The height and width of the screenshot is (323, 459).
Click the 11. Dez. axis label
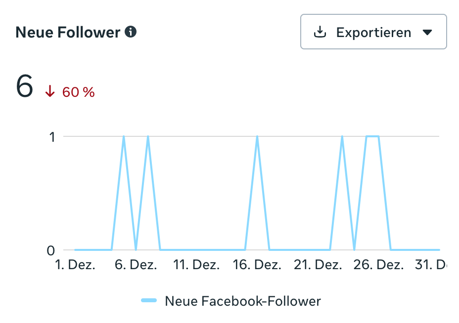coord(196,265)
